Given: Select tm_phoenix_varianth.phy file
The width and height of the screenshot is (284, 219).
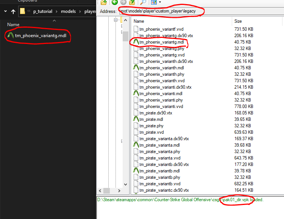Looking at the screenshot, I should [162, 74].
